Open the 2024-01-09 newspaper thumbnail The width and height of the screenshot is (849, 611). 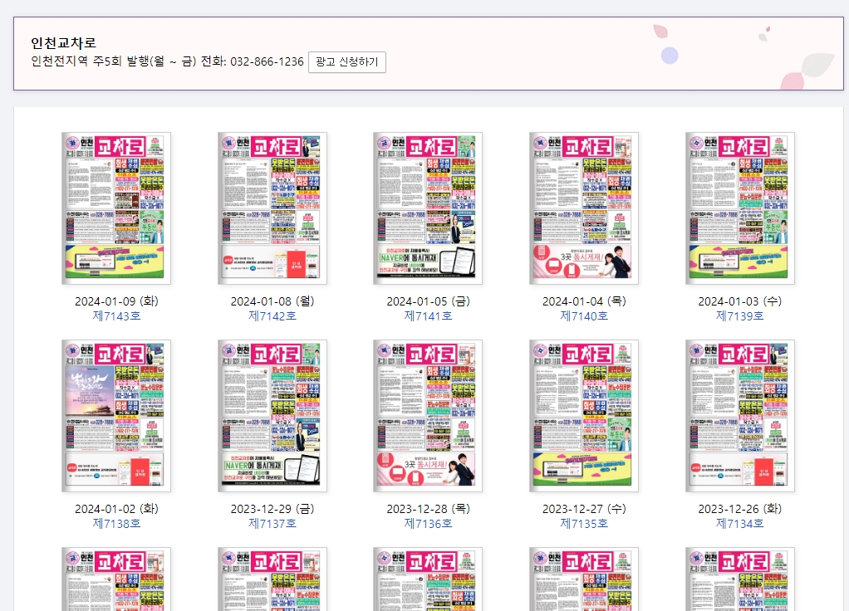tap(115, 208)
